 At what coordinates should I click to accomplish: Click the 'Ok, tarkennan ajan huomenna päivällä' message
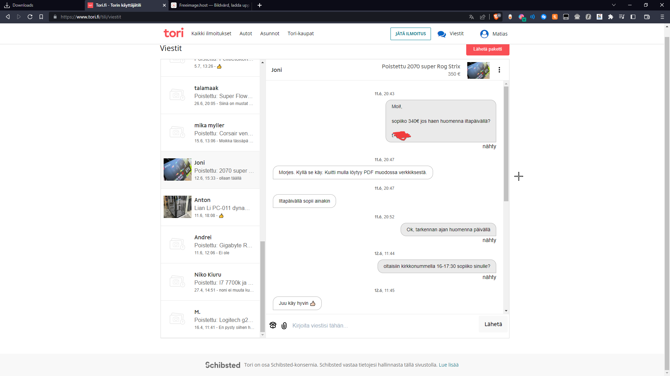[x=448, y=230]
